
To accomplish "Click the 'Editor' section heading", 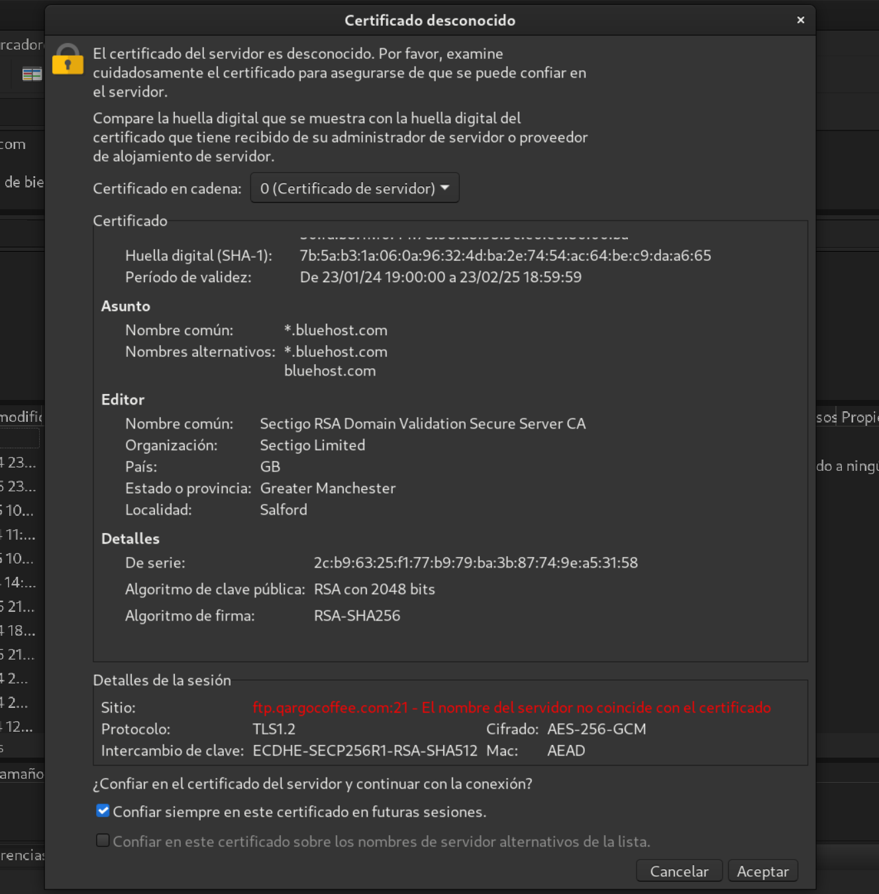I will click(x=123, y=399).
